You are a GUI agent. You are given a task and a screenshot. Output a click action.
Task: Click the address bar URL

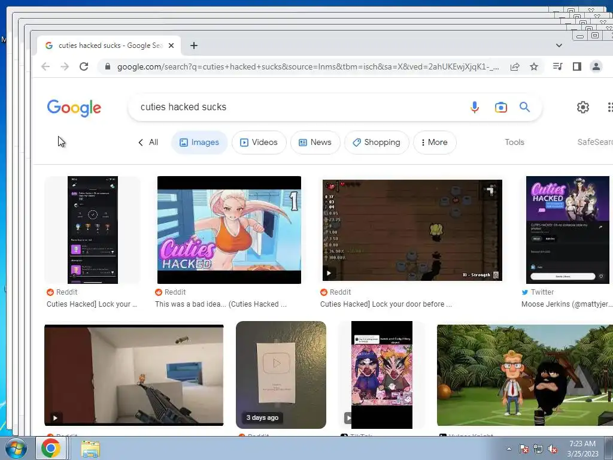pos(308,66)
